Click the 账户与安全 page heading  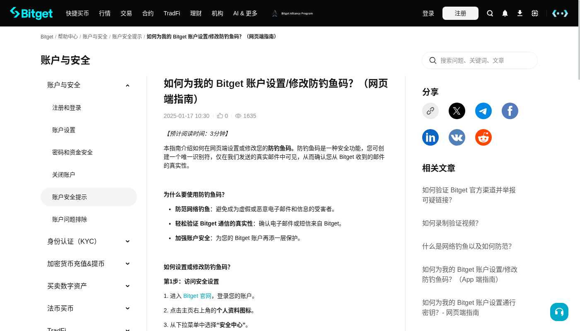pos(65,60)
